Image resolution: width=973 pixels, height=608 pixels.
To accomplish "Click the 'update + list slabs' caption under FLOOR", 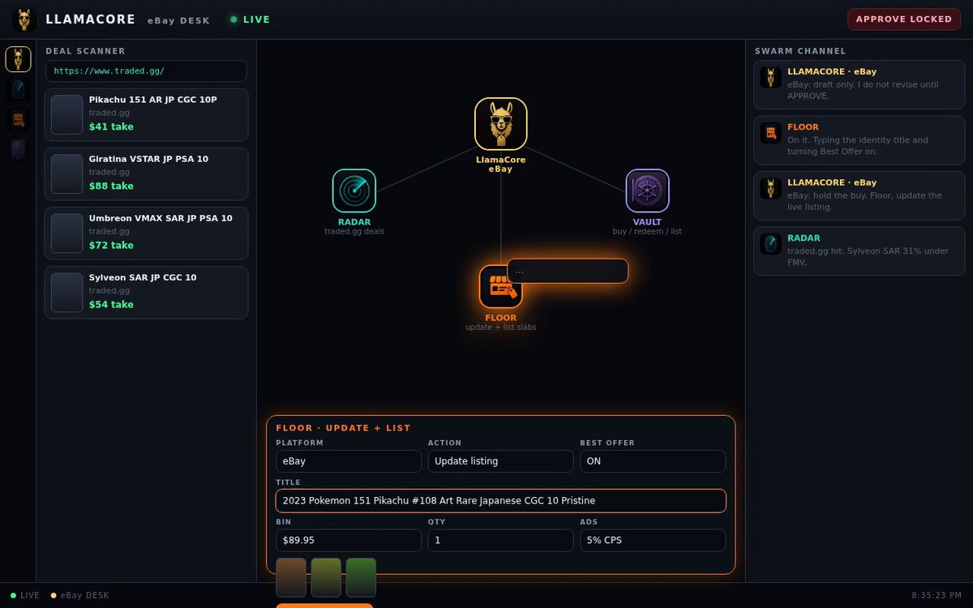I will [501, 327].
